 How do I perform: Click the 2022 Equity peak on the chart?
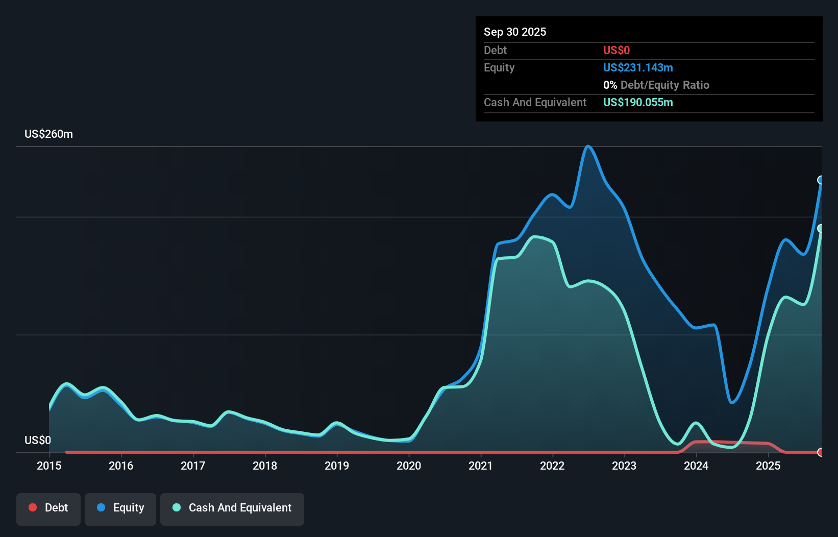pos(588,147)
